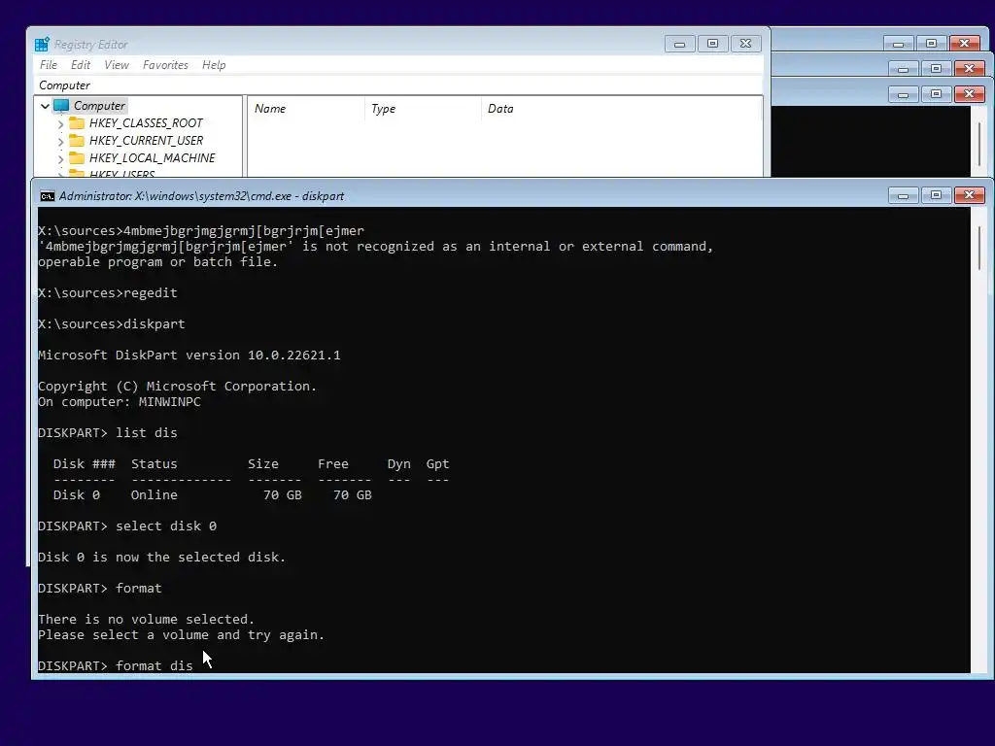This screenshot has height=746, width=995.
Task: Open the Edit menu in Registry Editor
Action: [x=80, y=65]
